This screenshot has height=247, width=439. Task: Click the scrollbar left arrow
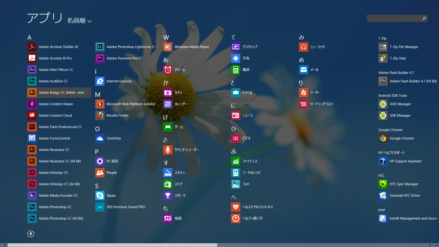(x=5, y=245)
